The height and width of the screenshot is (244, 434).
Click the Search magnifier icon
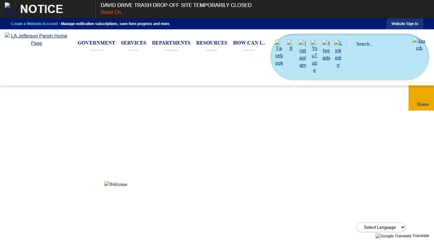coord(419,44)
